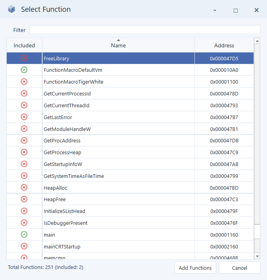Click address 0x000047DB
The height and width of the screenshot is (280, 267).
224,140
